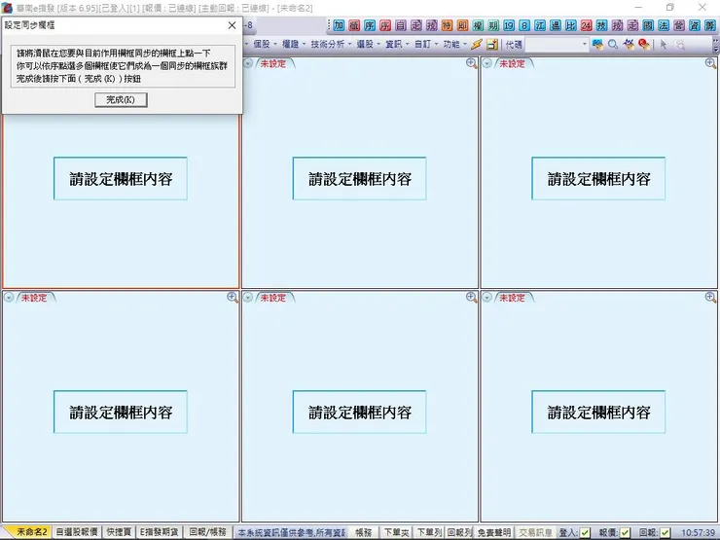This screenshot has height=540, width=720.
Task: Toggle the 報價 status checkbox
Action: [625, 532]
